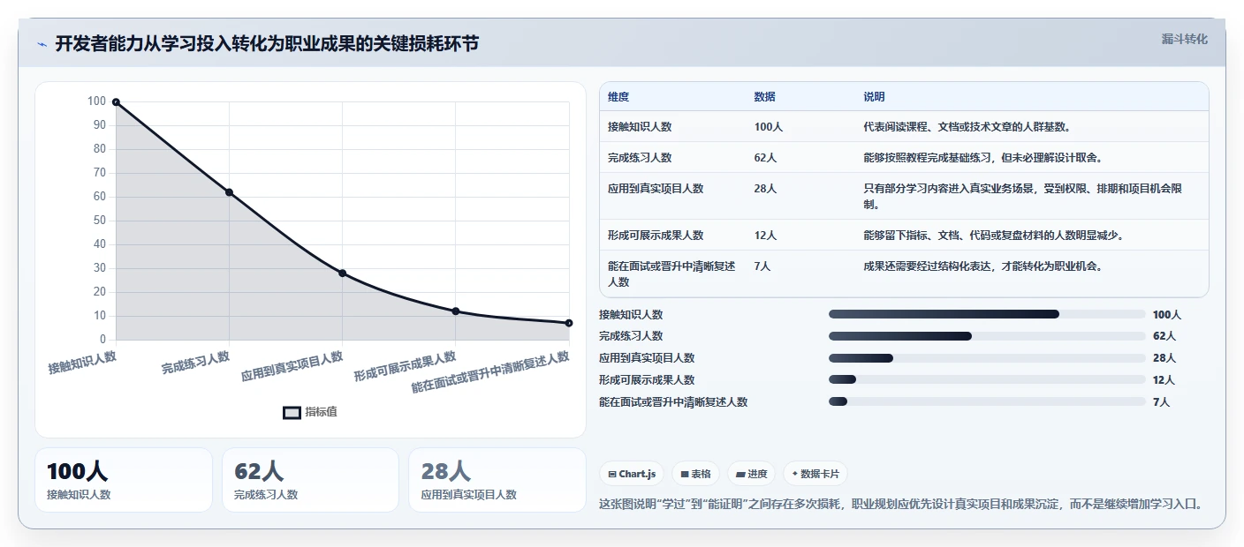This screenshot has height=547, width=1244.
Task: Click the 漏斗转化 label in the header
Action: (x=1185, y=39)
